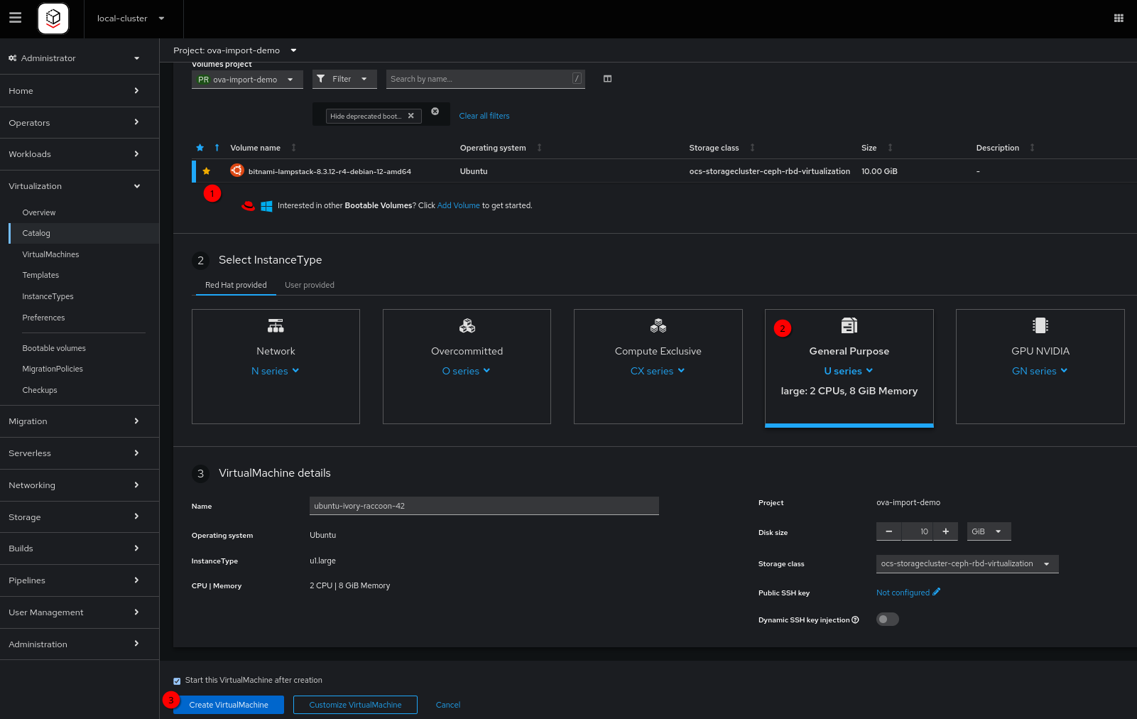Decrease the disk size with minus
Image resolution: width=1137 pixels, height=719 pixels.
(888, 531)
